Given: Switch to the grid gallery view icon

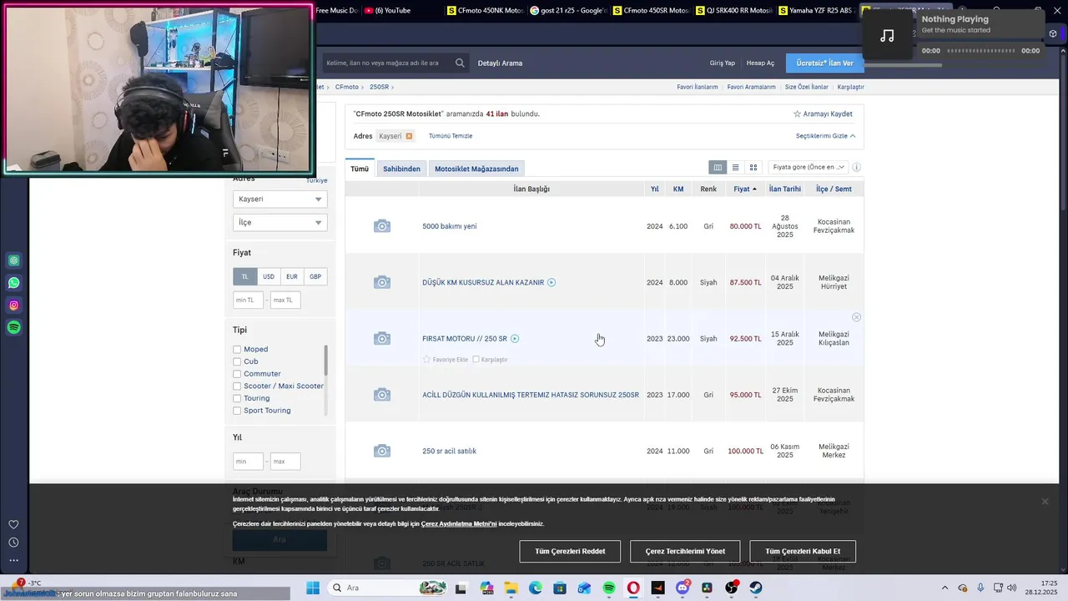Looking at the screenshot, I should (x=753, y=168).
